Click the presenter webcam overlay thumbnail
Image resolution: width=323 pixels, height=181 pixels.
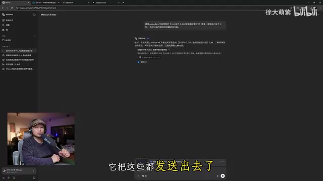(x=41, y=139)
